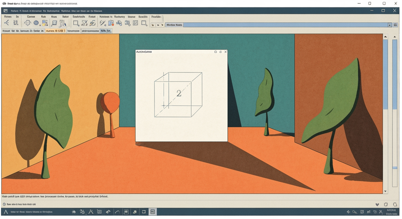This screenshot has height=219, width=402.
Task: Open the Fobot menu
Action: pos(92,17)
